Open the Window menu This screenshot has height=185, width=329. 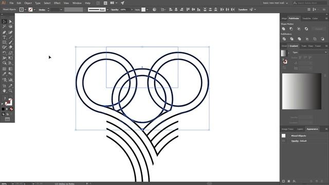[77, 3]
